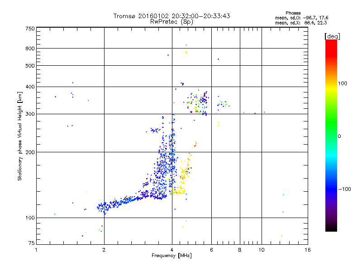Image resolution: width=362 pixels, height=272 pixels.
Task: Click the '500' y-axis tick label
Action: 30,66
